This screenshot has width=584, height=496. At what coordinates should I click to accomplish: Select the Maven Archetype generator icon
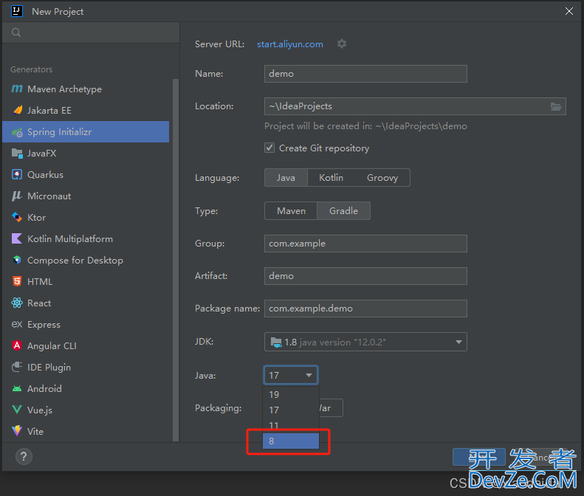point(17,89)
